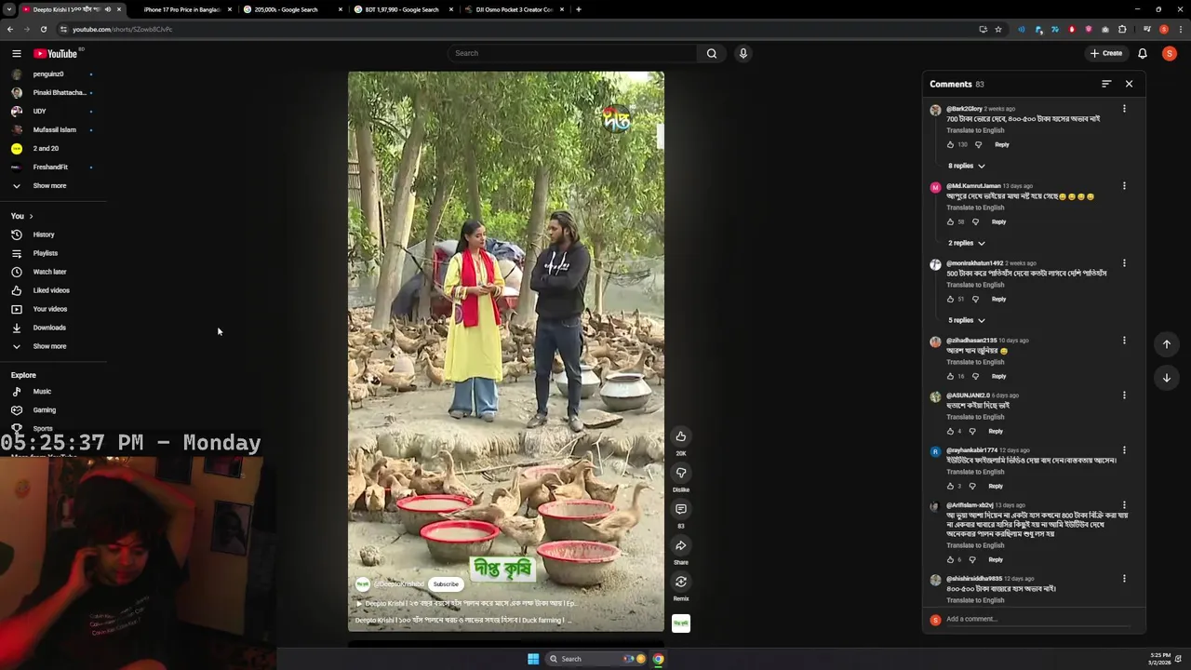The width and height of the screenshot is (1191, 670).
Task: Open Gaming under Explore
Action: 44,410
